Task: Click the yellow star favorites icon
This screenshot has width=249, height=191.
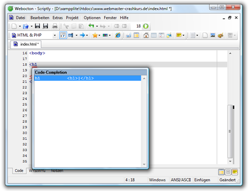Action: tap(95, 35)
